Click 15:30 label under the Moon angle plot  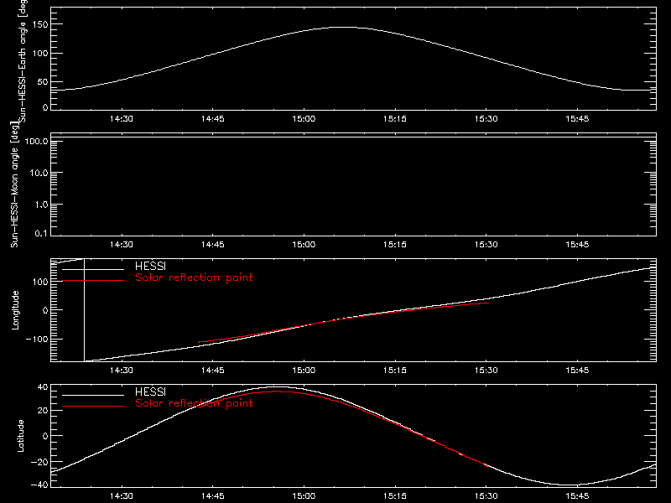[486, 245]
